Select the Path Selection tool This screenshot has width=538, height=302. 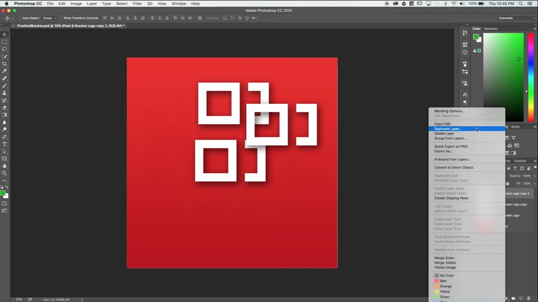[x=4, y=152]
